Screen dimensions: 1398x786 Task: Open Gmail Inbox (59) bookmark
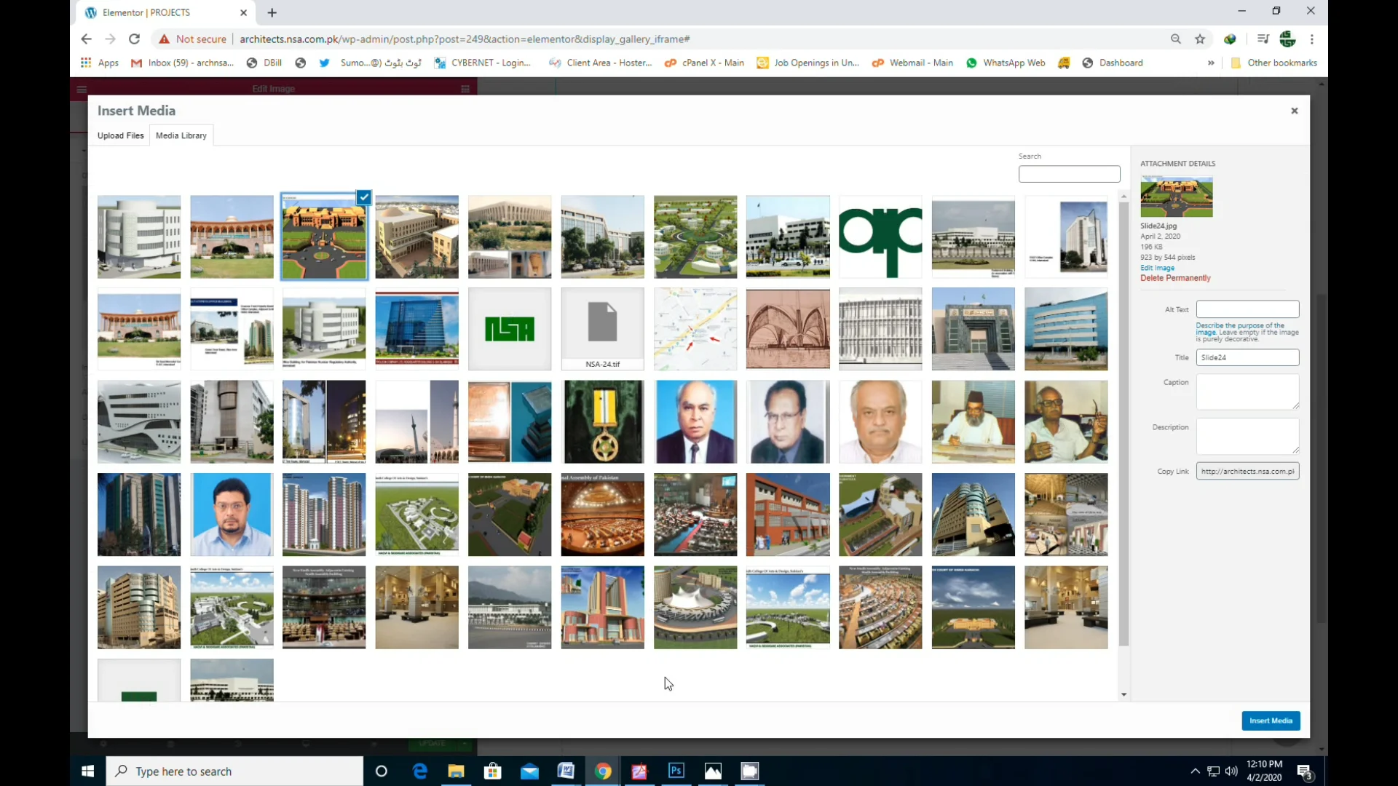coord(182,63)
